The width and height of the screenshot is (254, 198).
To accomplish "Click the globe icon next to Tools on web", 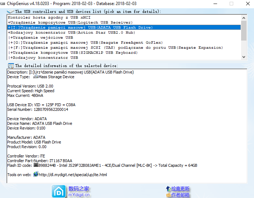I will coord(36,174).
